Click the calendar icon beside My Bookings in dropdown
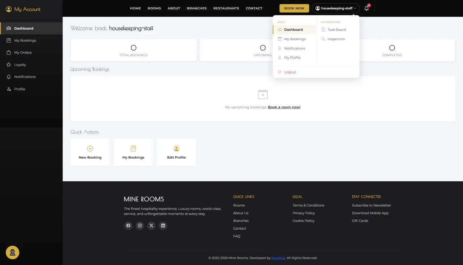This screenshot has height=265, width=463. click(x=280, y=39)
